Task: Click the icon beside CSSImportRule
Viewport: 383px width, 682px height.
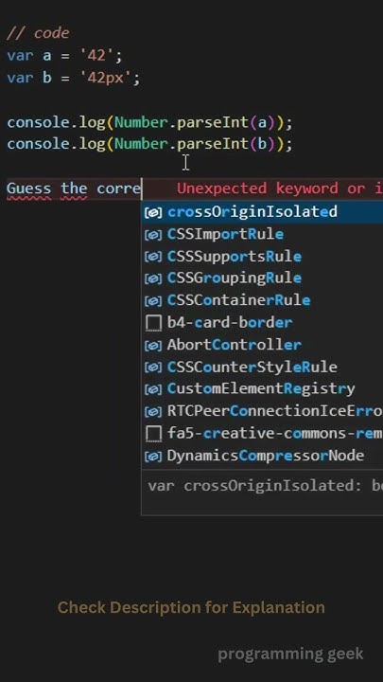Action: [153, 235]
